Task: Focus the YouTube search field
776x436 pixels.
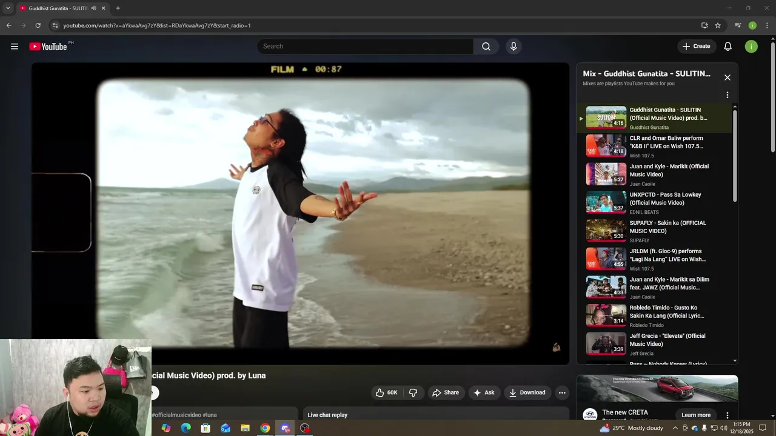Action: click(366, 47)
